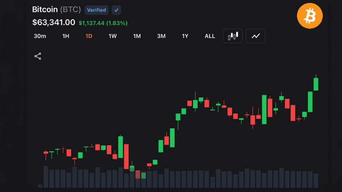342x192 pixels.
Task: Select the 3M time range
Action: point(162,36)
